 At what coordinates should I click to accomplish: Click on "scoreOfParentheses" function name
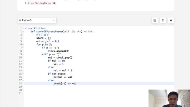[x=49, y=32]
